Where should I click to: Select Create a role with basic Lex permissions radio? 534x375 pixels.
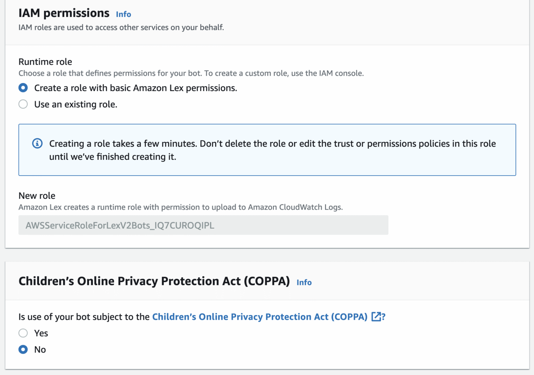(23, 88)
